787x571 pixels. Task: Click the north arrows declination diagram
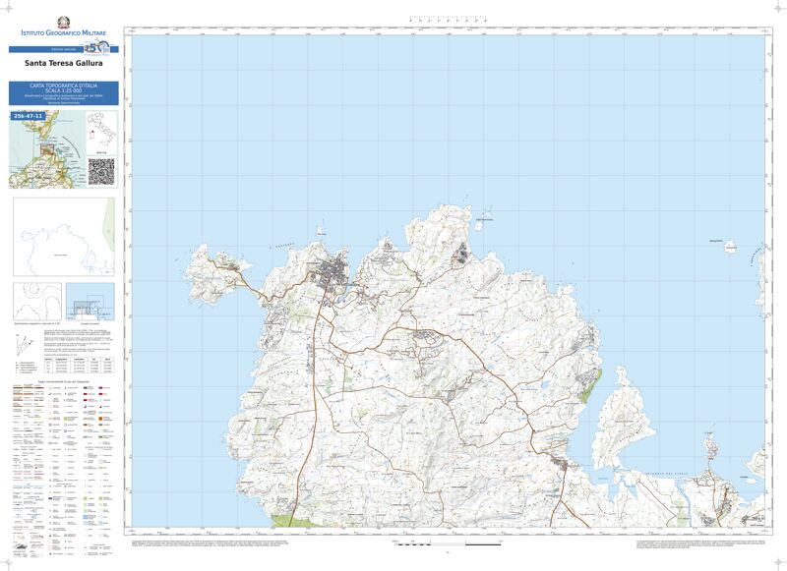(26, 343)
